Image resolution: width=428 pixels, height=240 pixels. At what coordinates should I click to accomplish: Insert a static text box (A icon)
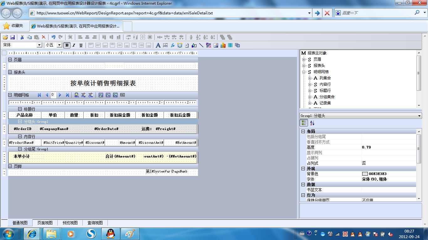tap(158, 45)
